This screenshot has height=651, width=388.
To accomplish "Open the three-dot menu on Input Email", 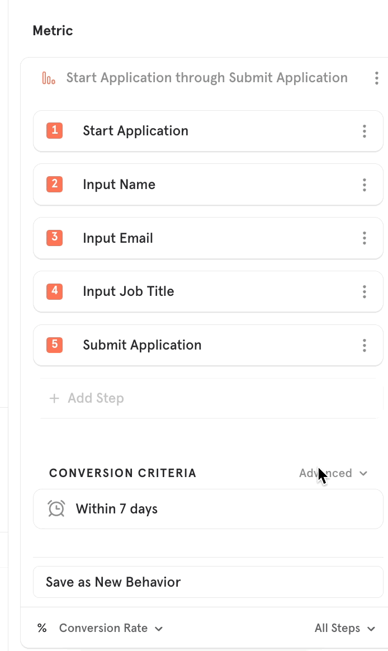I will pos(364,238).
